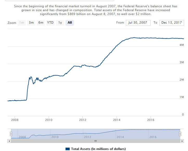The width and height of the screenshot is (188, 151).
Task: Toggle the Total Assets legend label
Action: pyautogui.click(x=99, y=149)
